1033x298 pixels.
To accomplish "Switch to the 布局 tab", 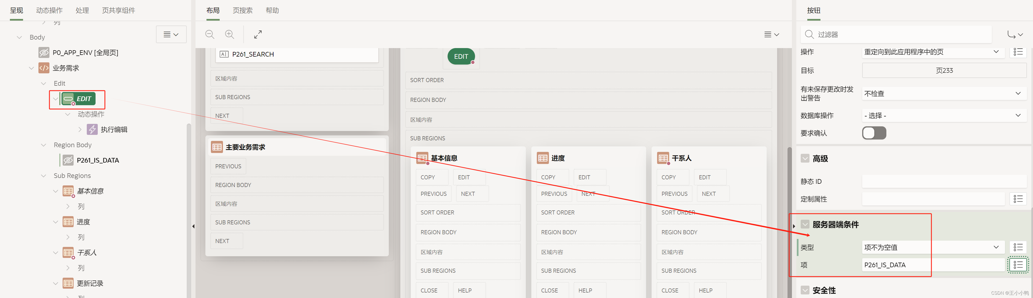I will click(213, 10).
